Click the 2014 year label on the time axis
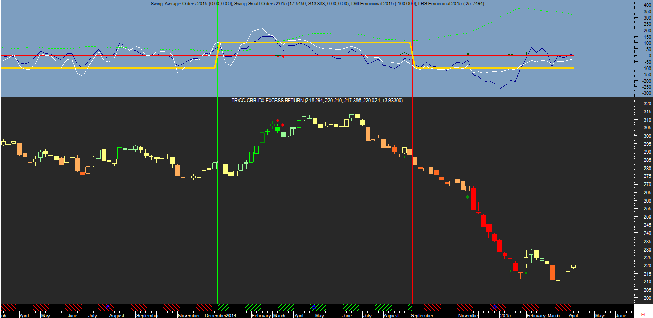This screenshot has height=318, width=653. coord(231,315)
